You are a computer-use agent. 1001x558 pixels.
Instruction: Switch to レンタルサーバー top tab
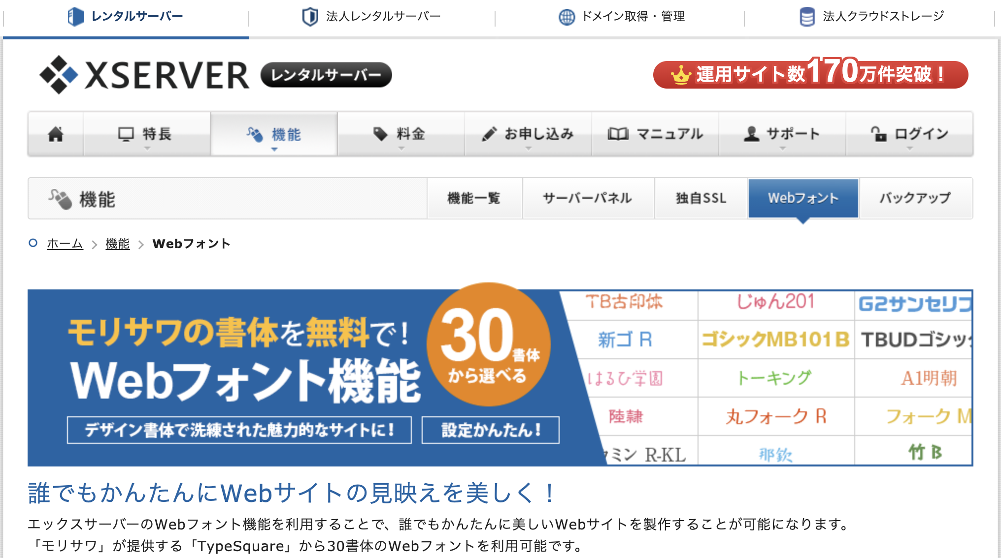click(126, 18)
